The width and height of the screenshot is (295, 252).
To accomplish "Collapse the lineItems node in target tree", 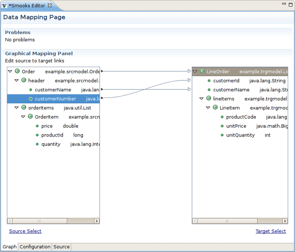I will click(202, 99).
